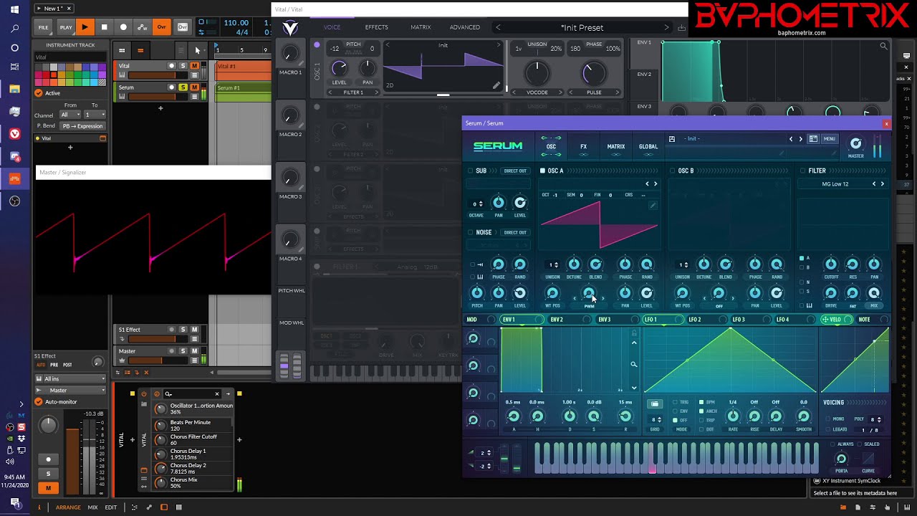Select PRE send mode for S1 Effect
Image resolution: width=917 pixels, height=516 pixels.
coord(54,365)
